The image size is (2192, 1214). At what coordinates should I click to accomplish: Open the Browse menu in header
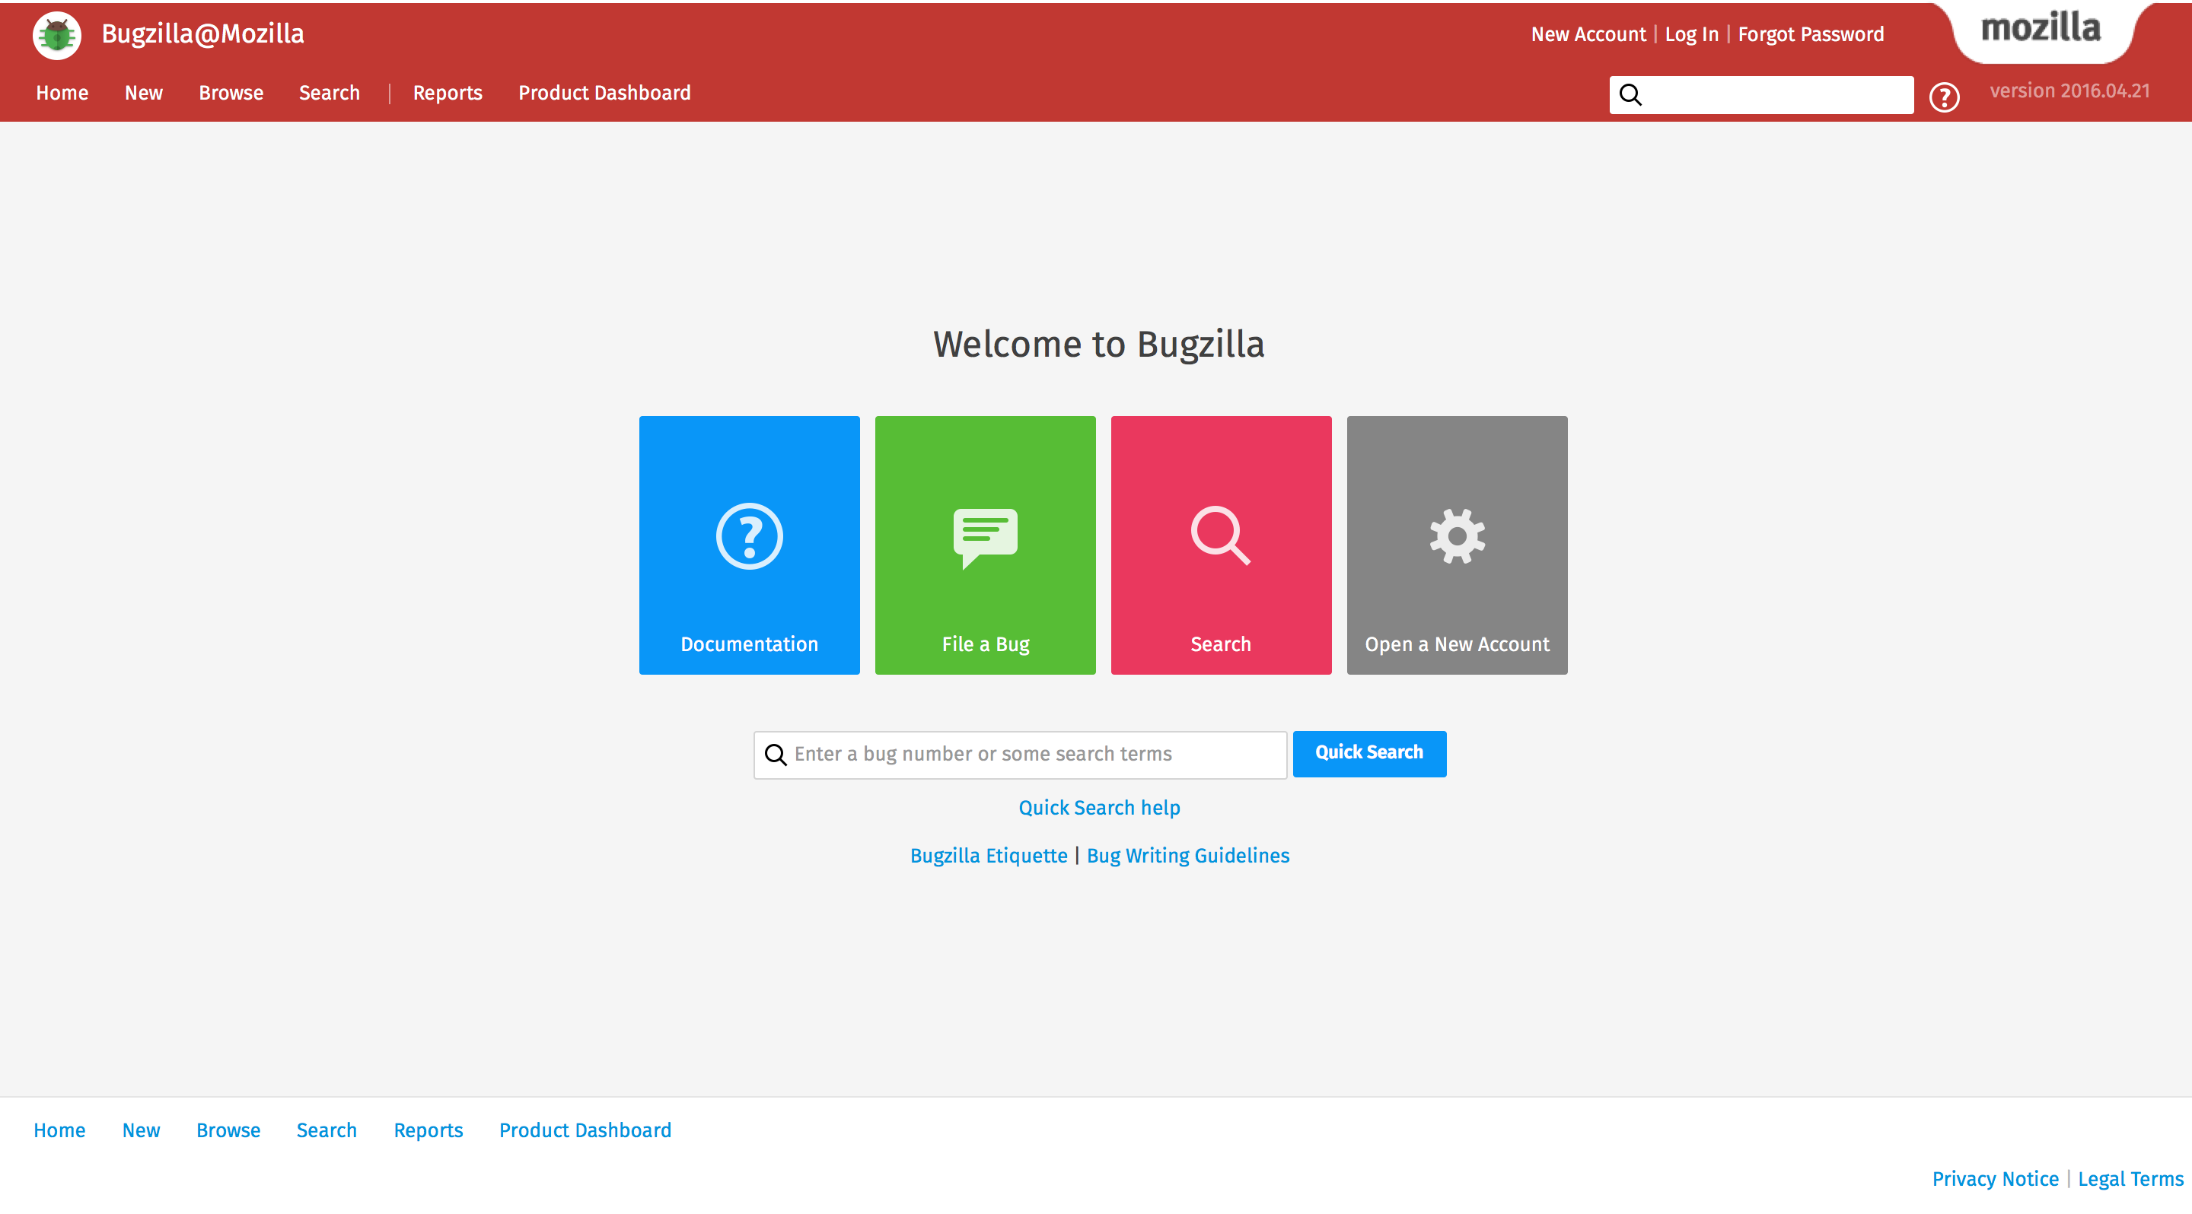click(x=231, y=93)
